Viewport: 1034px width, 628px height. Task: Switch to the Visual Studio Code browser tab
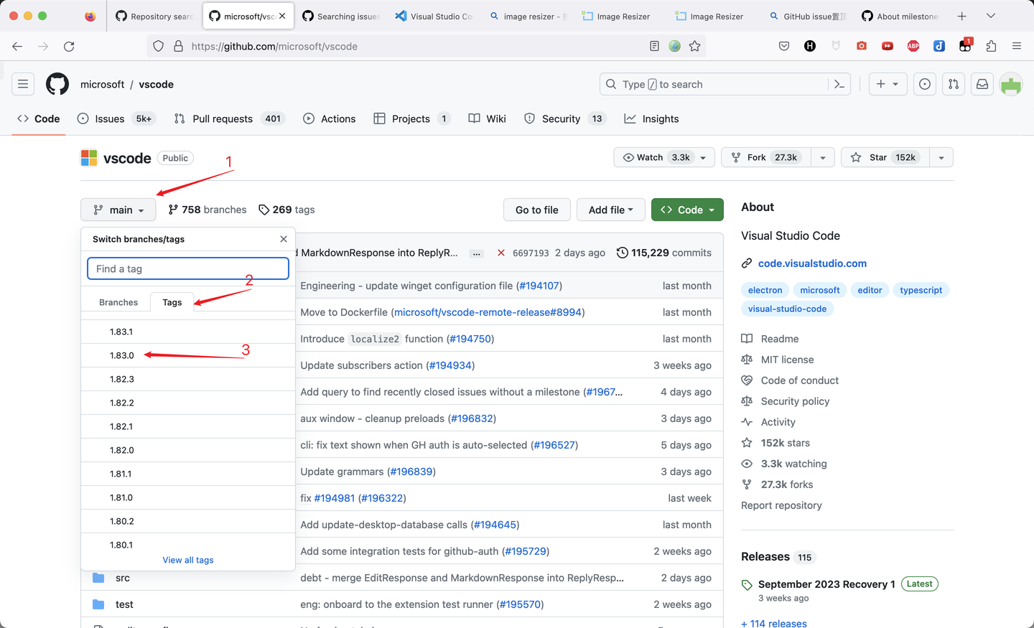(434, 16)
